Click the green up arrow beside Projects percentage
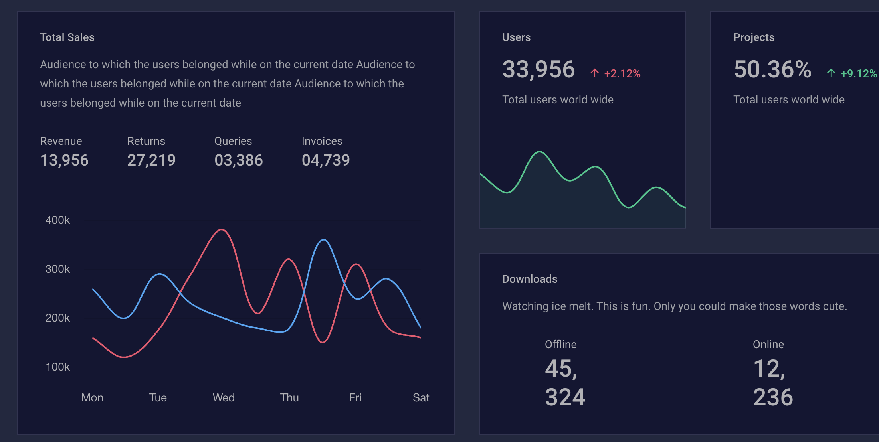 (x=831, y=73)
